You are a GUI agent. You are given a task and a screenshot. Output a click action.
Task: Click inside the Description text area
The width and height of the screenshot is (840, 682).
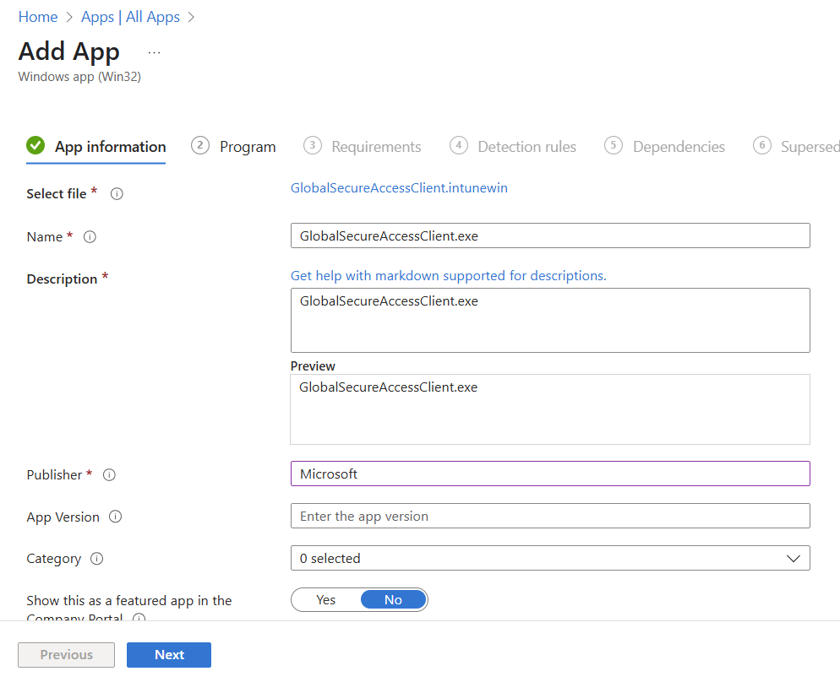coord(550,320)
